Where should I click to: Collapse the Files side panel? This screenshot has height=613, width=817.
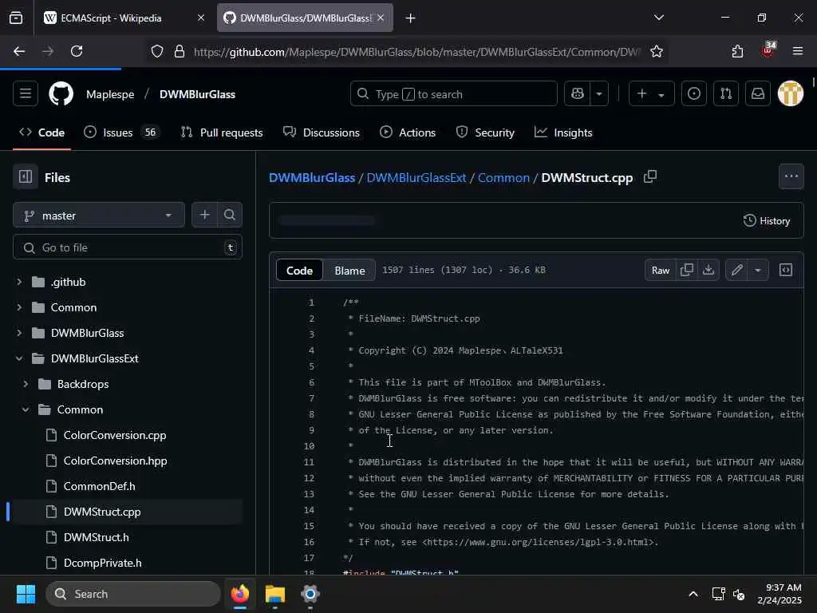pos(26,177)
